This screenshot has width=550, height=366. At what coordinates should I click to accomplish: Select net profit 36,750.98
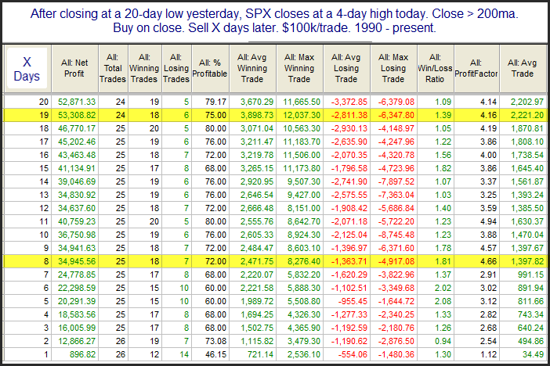pos(77,235)
